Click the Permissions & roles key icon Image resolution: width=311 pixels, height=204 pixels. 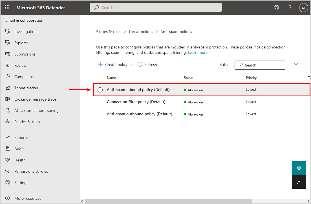(x=8, y=171)
